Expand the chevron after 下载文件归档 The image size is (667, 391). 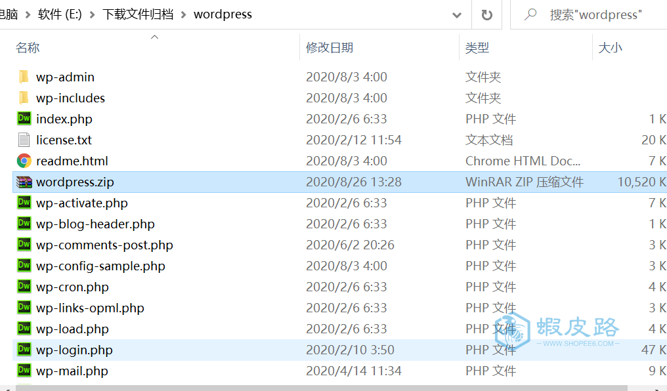pos(183,15)
